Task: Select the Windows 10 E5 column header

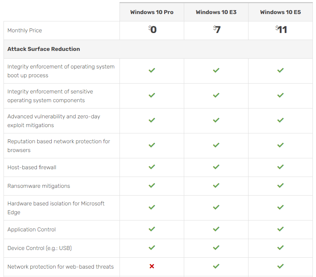Action: [280, 12]
